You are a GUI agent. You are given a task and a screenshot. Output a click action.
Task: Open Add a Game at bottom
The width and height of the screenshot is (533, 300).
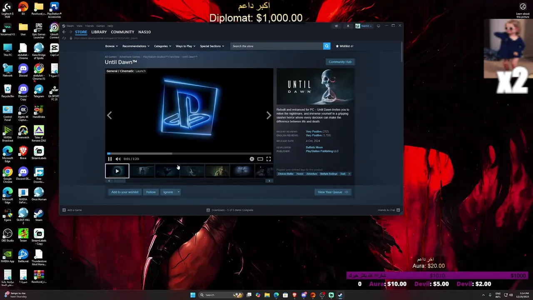pos(72,210)
